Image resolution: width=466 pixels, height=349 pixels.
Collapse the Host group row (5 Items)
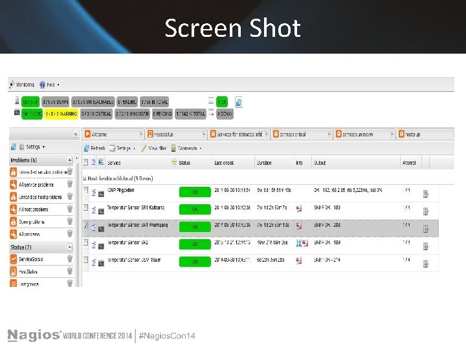pyautogui.click(x=84, y=178)
